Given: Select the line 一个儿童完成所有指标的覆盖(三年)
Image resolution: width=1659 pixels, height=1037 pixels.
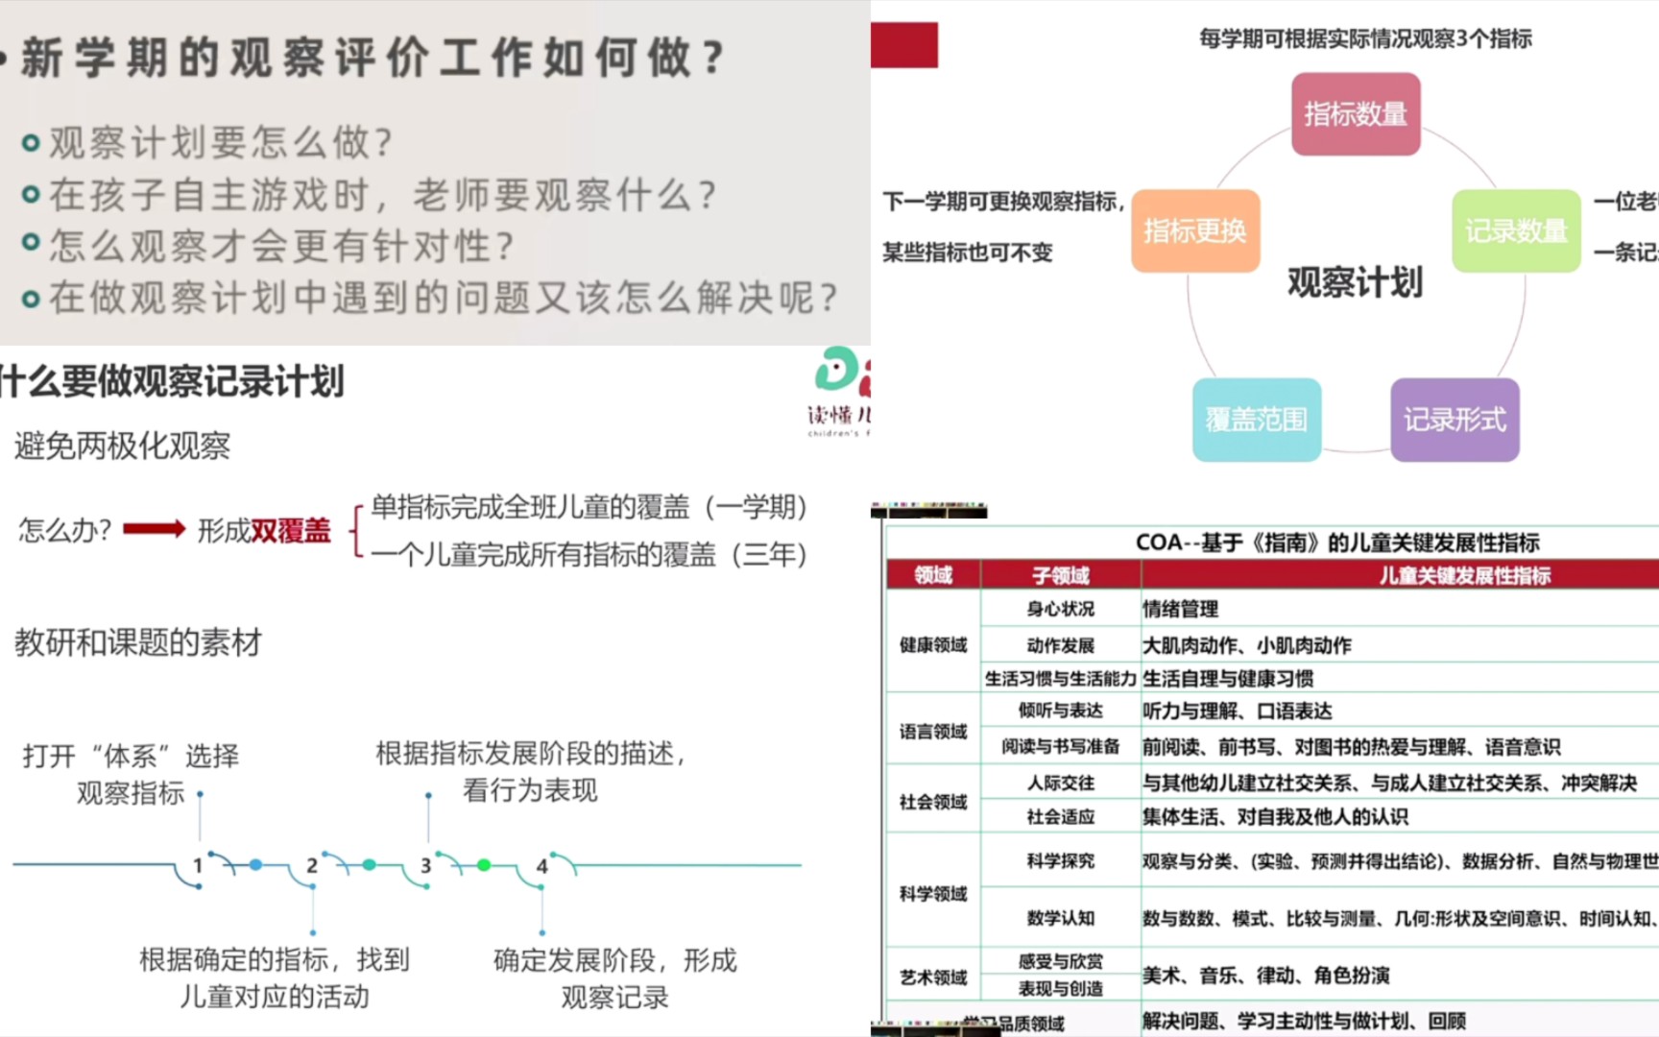Looking at the screenshot, I should [x=589, y=554].
